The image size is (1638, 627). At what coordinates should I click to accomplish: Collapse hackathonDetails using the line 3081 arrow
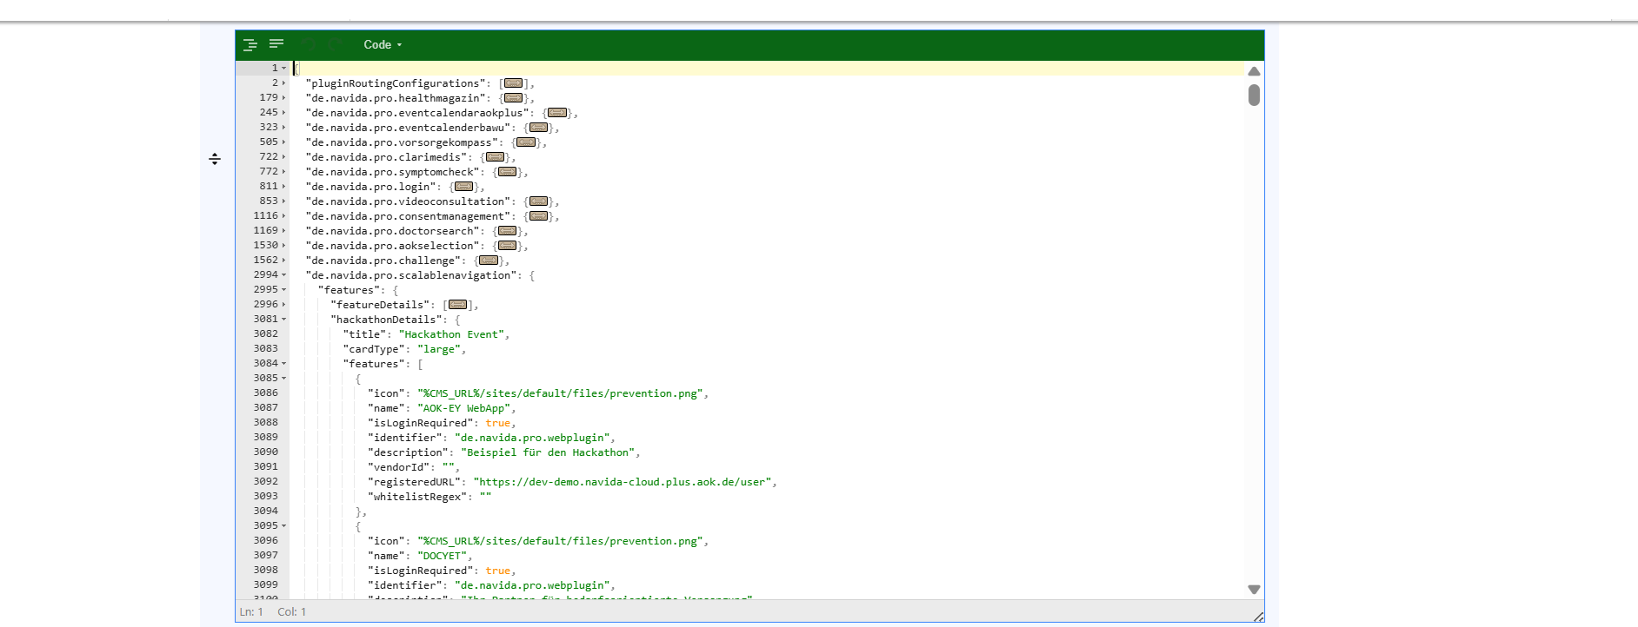click(283, 320)
